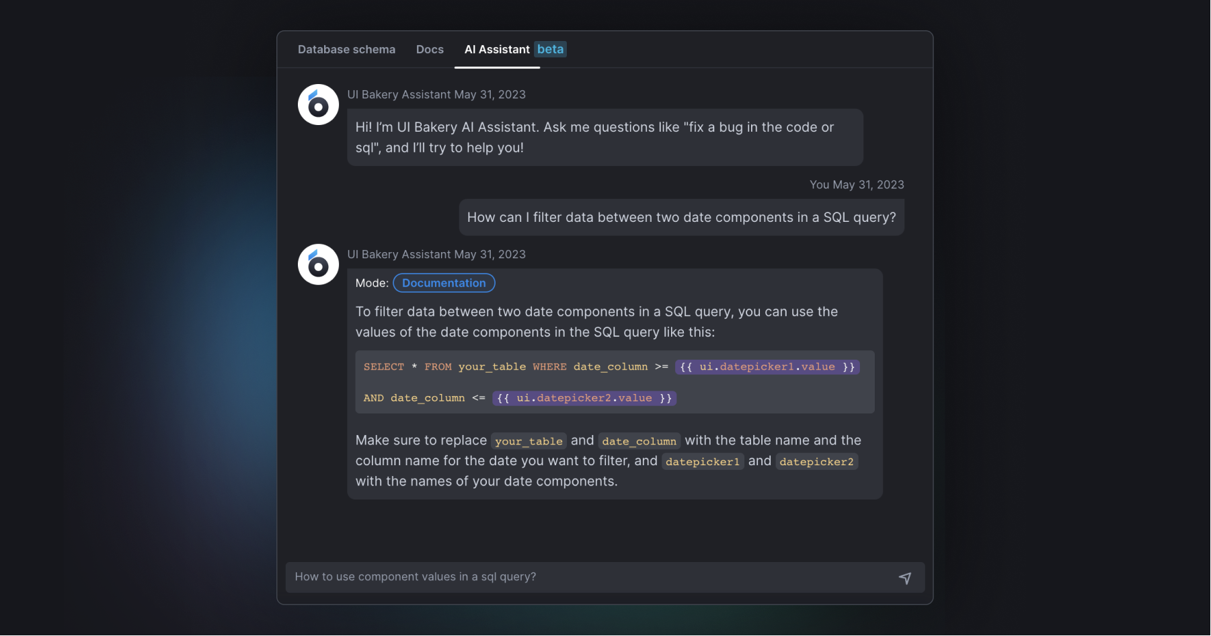Select the AI Assistant tab
This screenshot has width=1211, height=636.
[497, 50]
